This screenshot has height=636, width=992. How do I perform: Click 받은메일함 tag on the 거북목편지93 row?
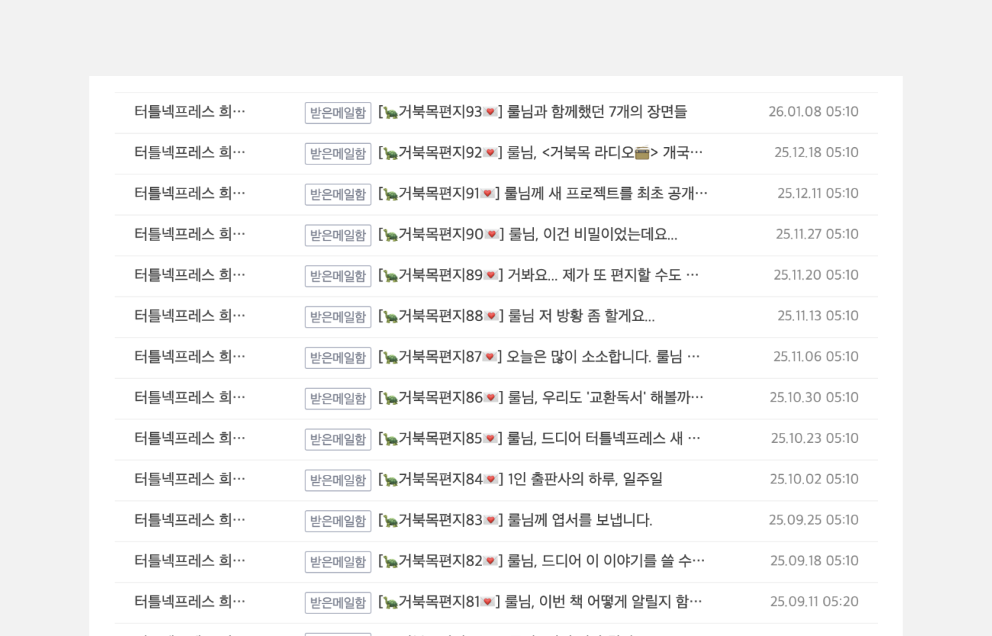click(338, 113)
